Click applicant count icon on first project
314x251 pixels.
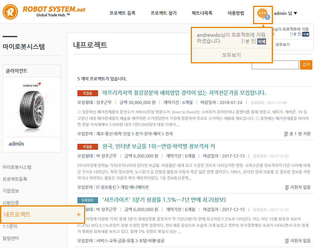(x=286, y=134)
